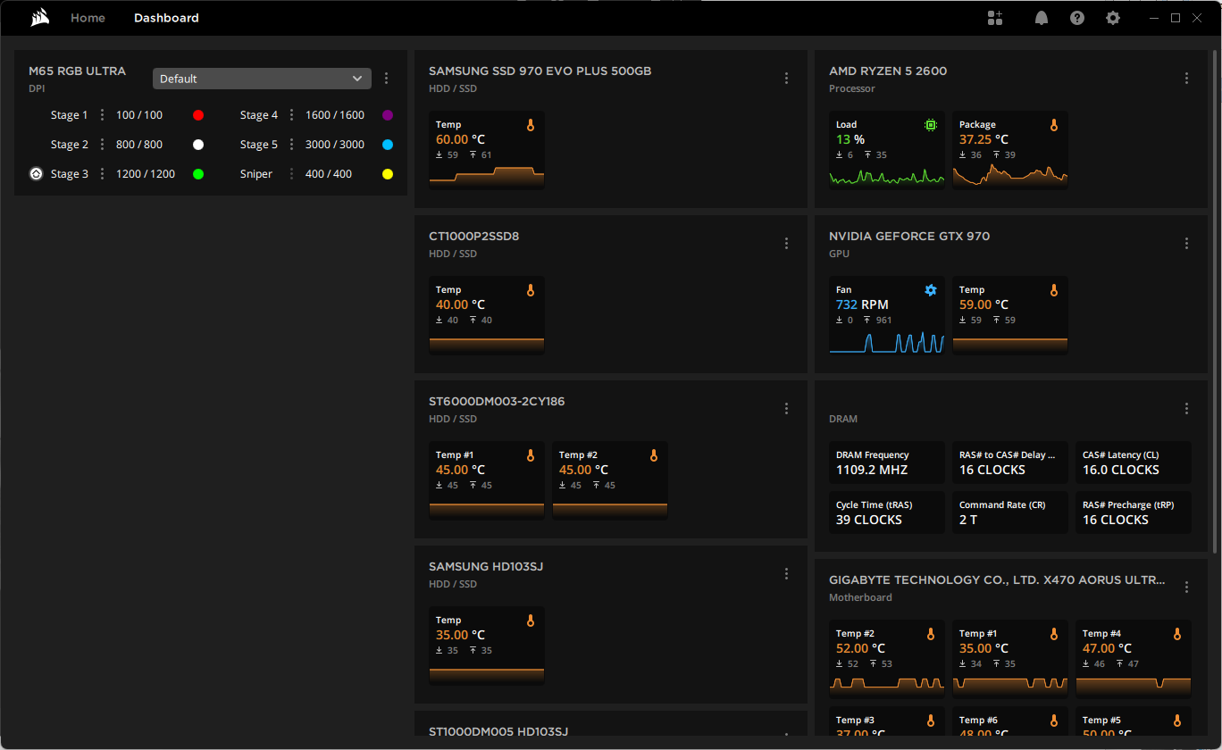
Task: Open CT1000P2SSD8 card menu
Action: click(x=786, y=244)
